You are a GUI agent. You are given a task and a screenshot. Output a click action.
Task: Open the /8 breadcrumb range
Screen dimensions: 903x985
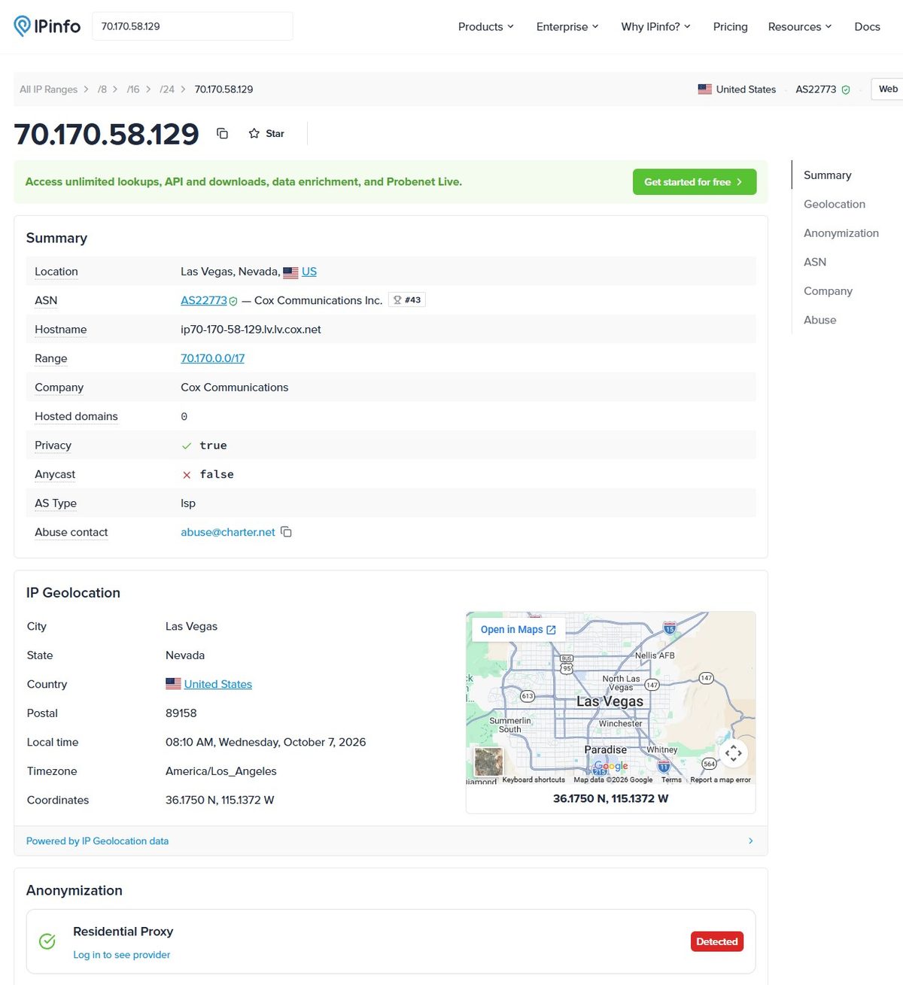[102, 90]
